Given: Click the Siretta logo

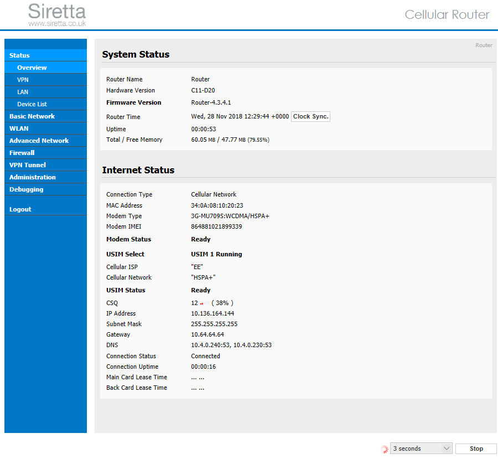Looking at the screenshot, I should [x=57, y=12].
